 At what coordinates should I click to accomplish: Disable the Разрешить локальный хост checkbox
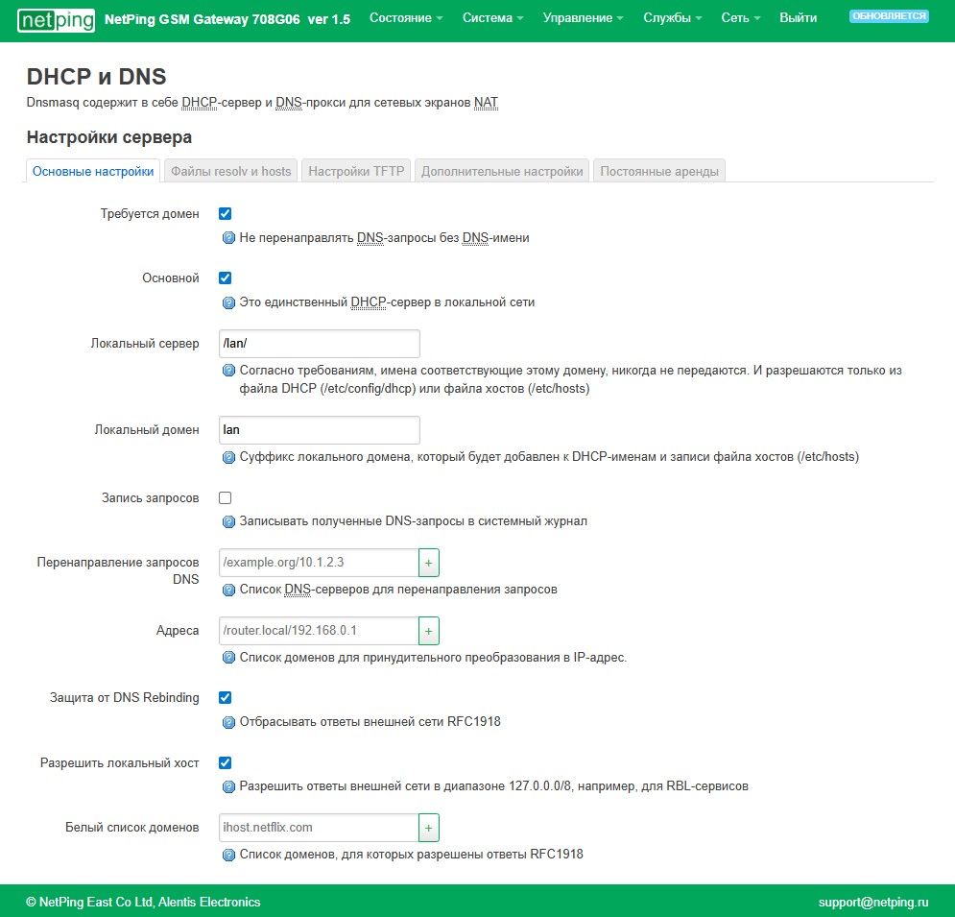point(226,763)
